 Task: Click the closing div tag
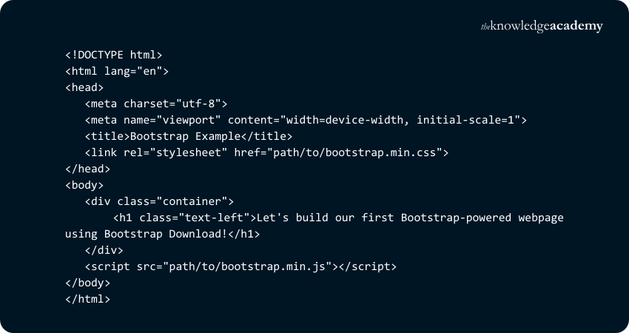(x=104, y=250)
